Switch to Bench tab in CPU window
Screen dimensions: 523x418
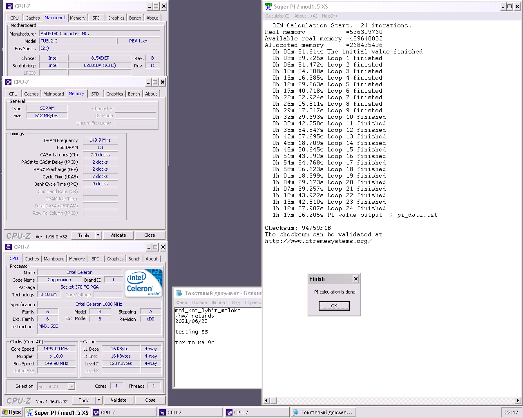[134, 259]
